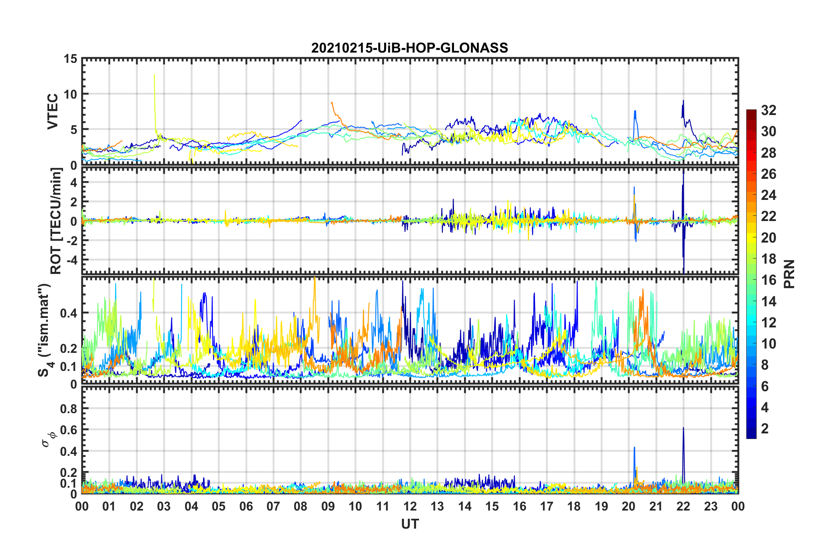
Task: Click colorbar tick label 14
Action: click(x=769, y=301)
